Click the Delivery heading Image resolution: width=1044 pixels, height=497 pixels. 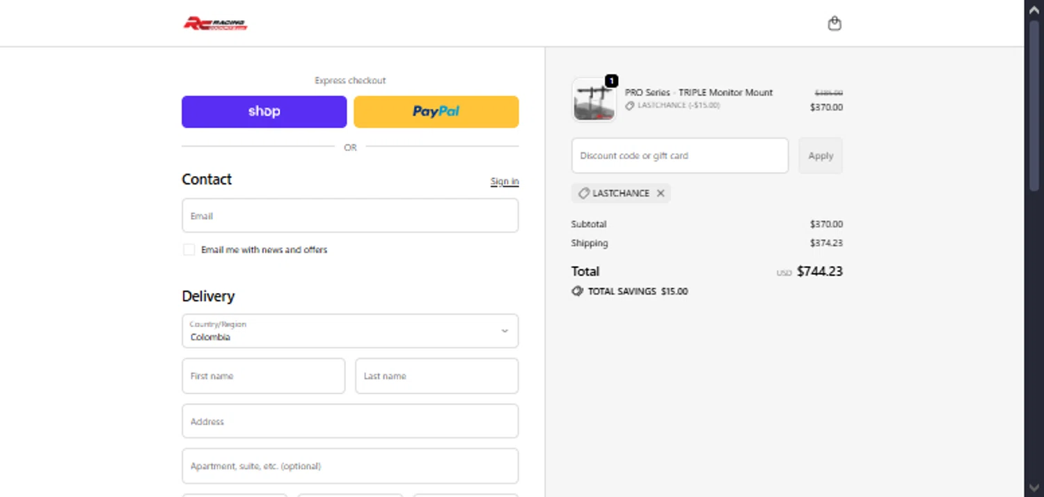click(208, 296)
